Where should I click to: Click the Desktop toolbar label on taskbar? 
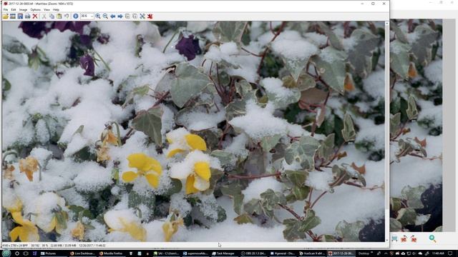click(364, 253)
